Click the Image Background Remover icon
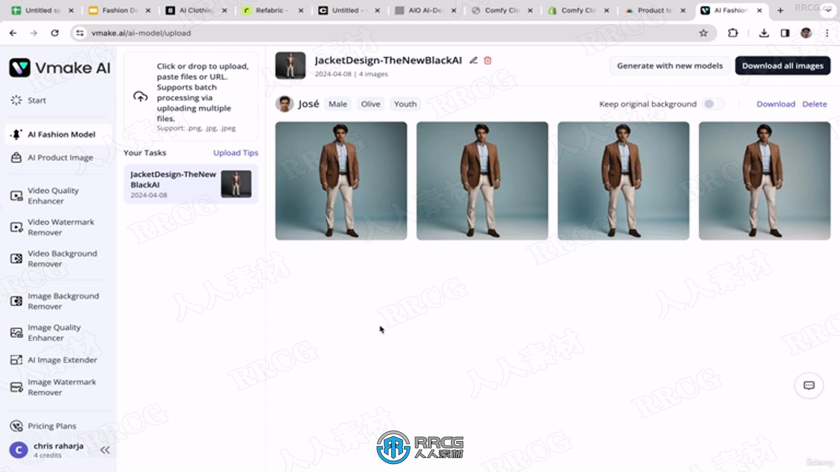Viewport: 840px width, 472px height. pos(16,301)
